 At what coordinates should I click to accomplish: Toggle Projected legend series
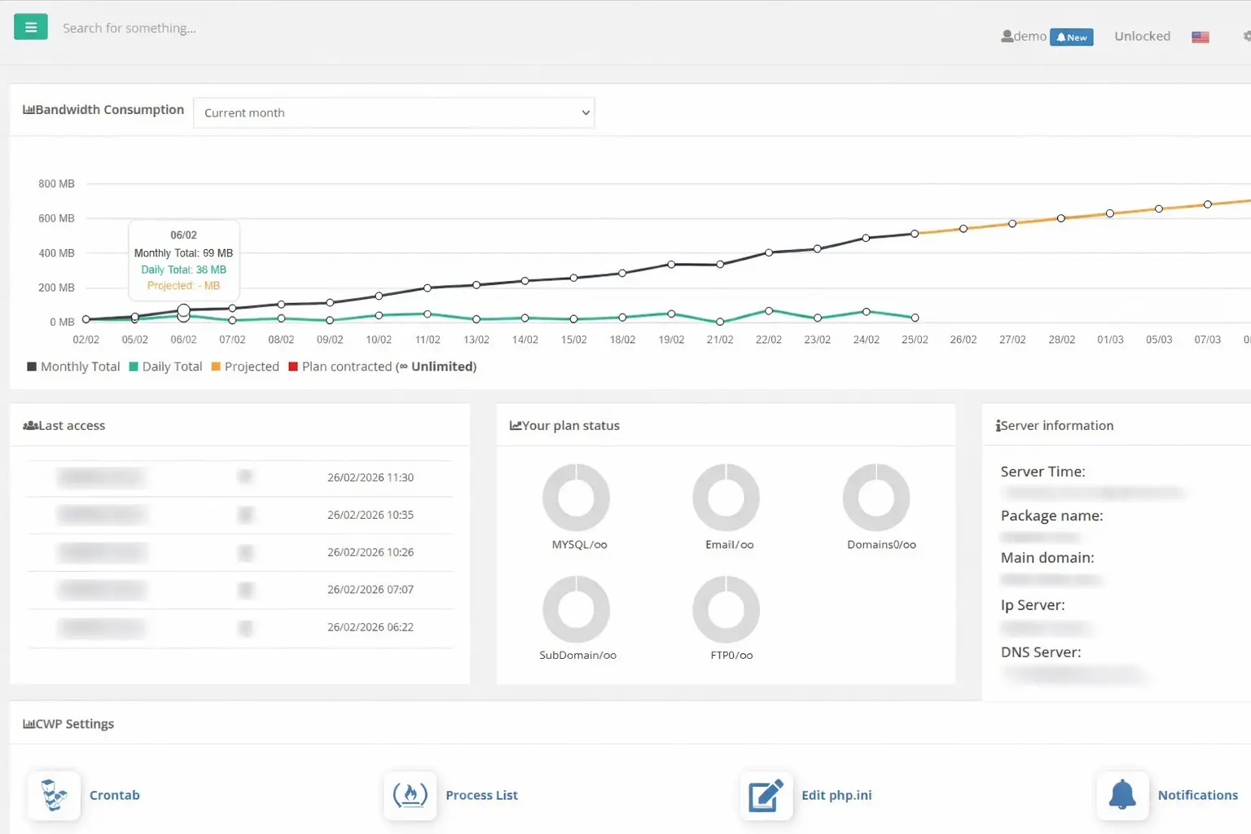point(245,367)
